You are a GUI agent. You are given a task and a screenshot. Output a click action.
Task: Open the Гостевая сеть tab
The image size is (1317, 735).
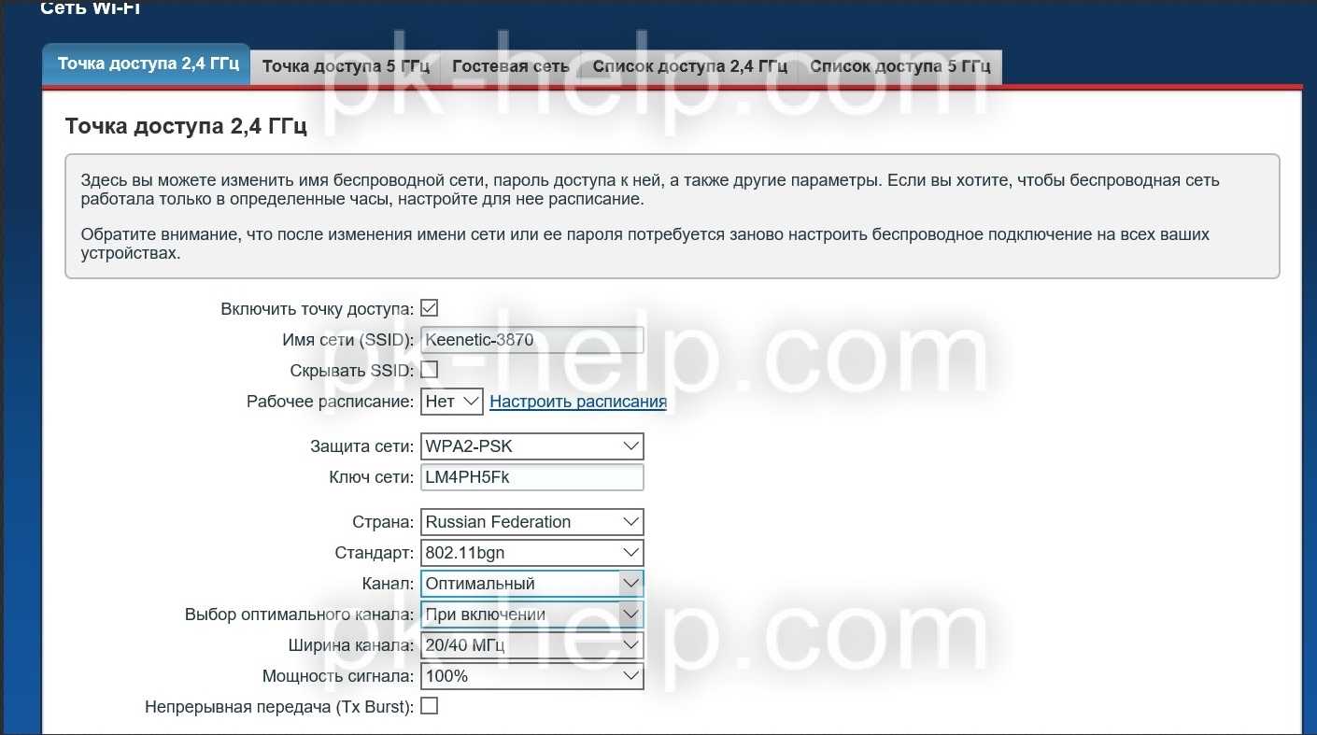click(x=510, y=66)
